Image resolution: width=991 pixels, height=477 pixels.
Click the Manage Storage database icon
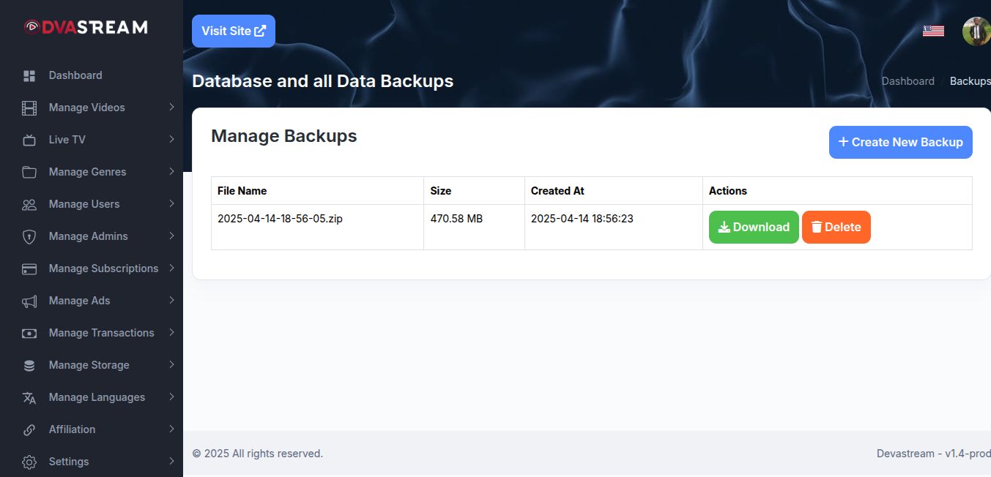pyautogui.click(x=29, y=365)
